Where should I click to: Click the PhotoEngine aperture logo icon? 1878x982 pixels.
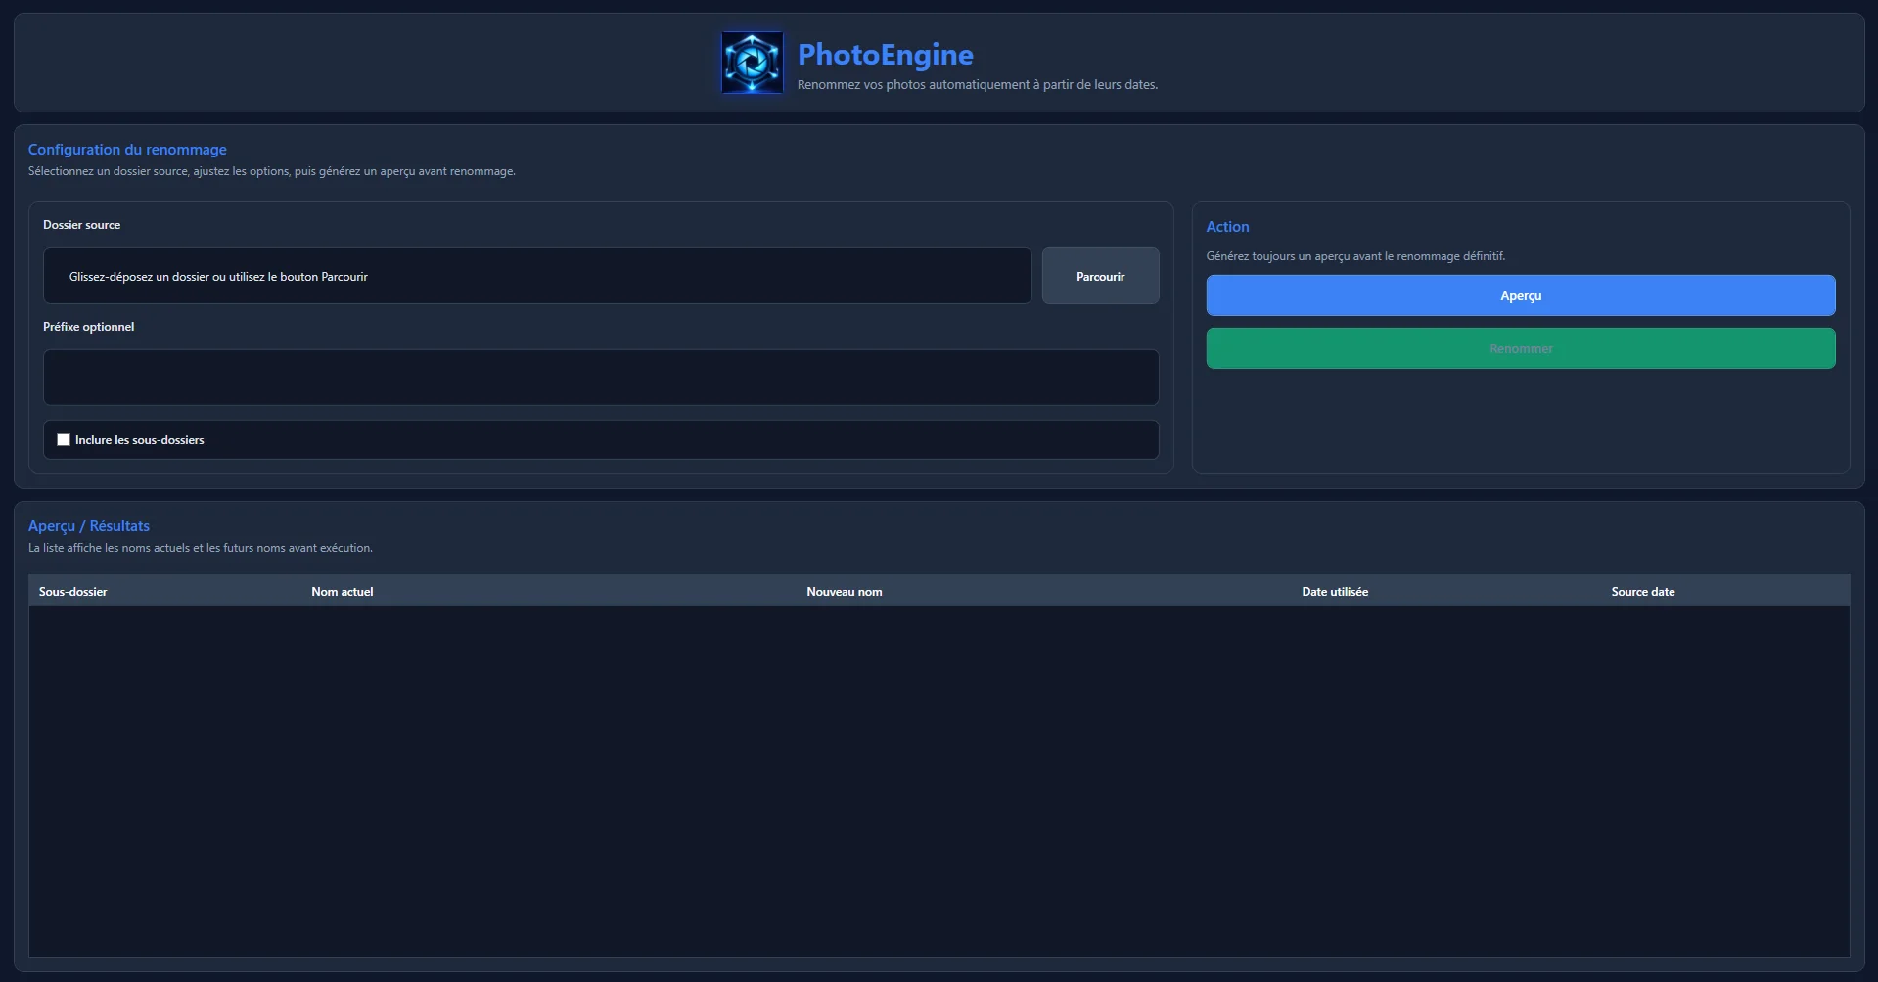point(752,63)
